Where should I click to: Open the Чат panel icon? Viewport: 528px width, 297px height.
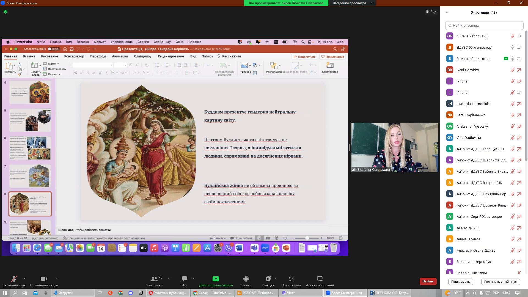184,279
